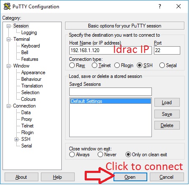189x185 pixels.
Task: Click the question mark help icon
Action: pos(160,6)
